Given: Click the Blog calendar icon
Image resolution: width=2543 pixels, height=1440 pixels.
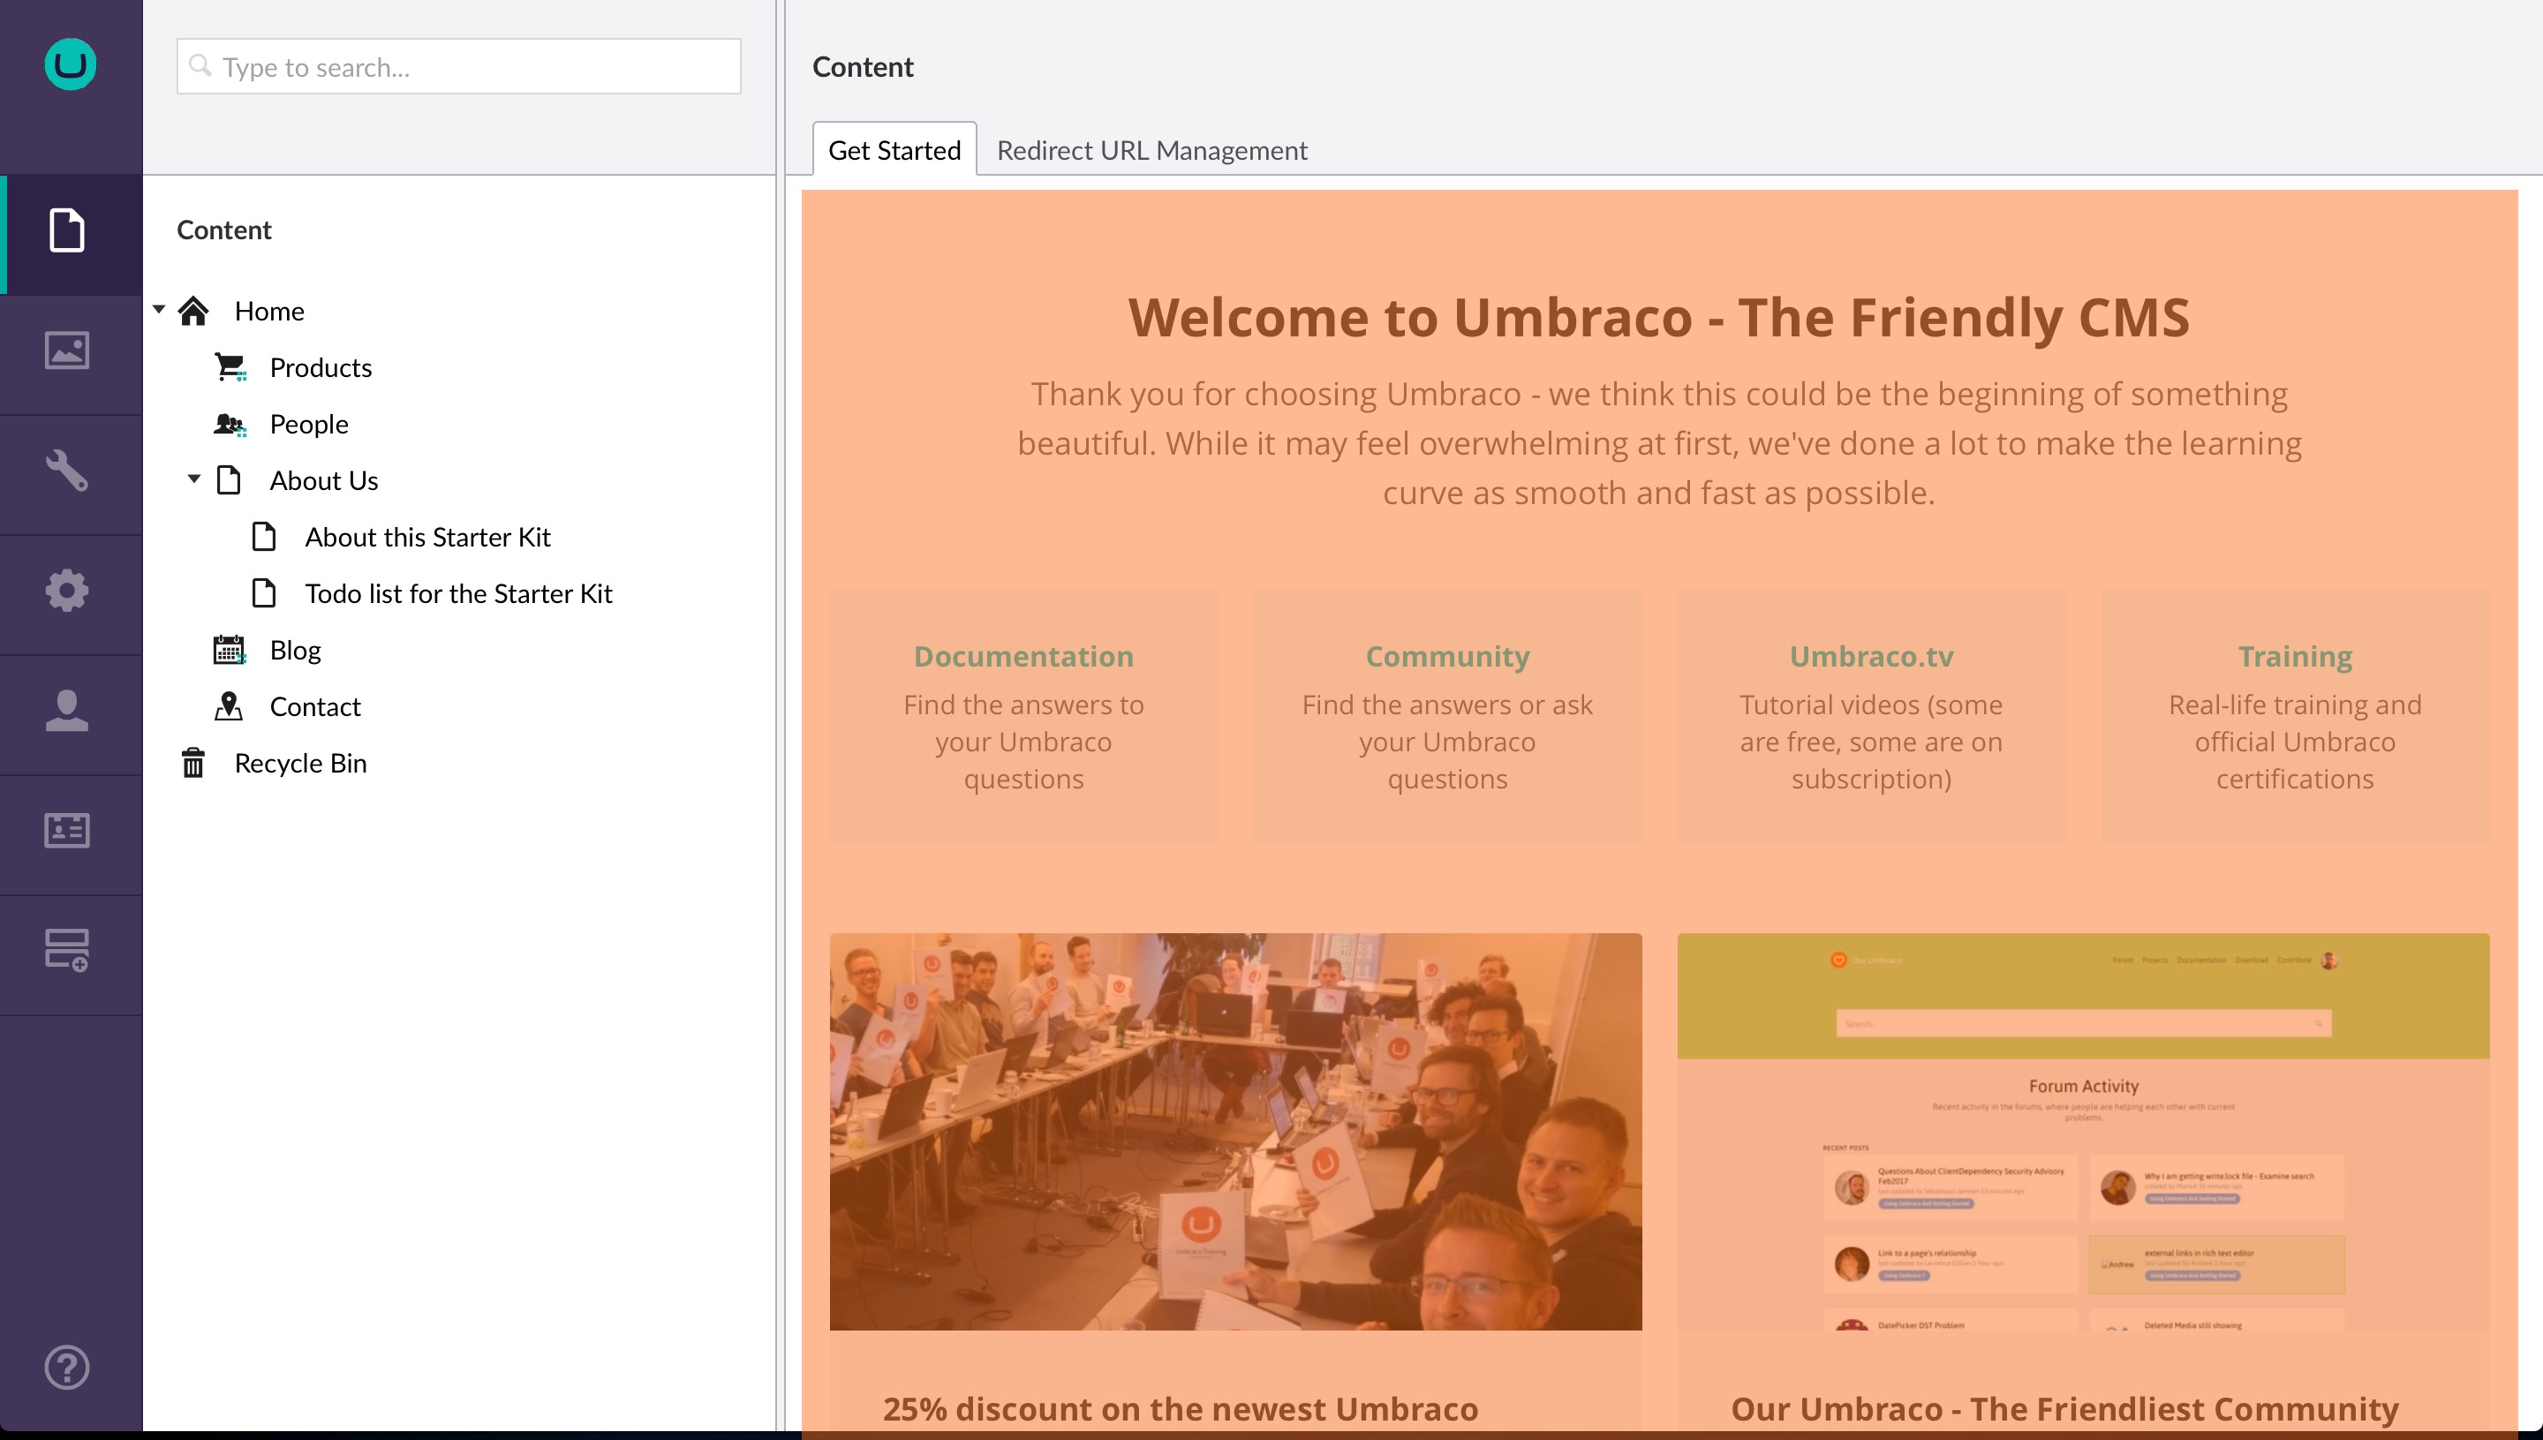Looking at the screenshot, I should (x=230, y=650).
